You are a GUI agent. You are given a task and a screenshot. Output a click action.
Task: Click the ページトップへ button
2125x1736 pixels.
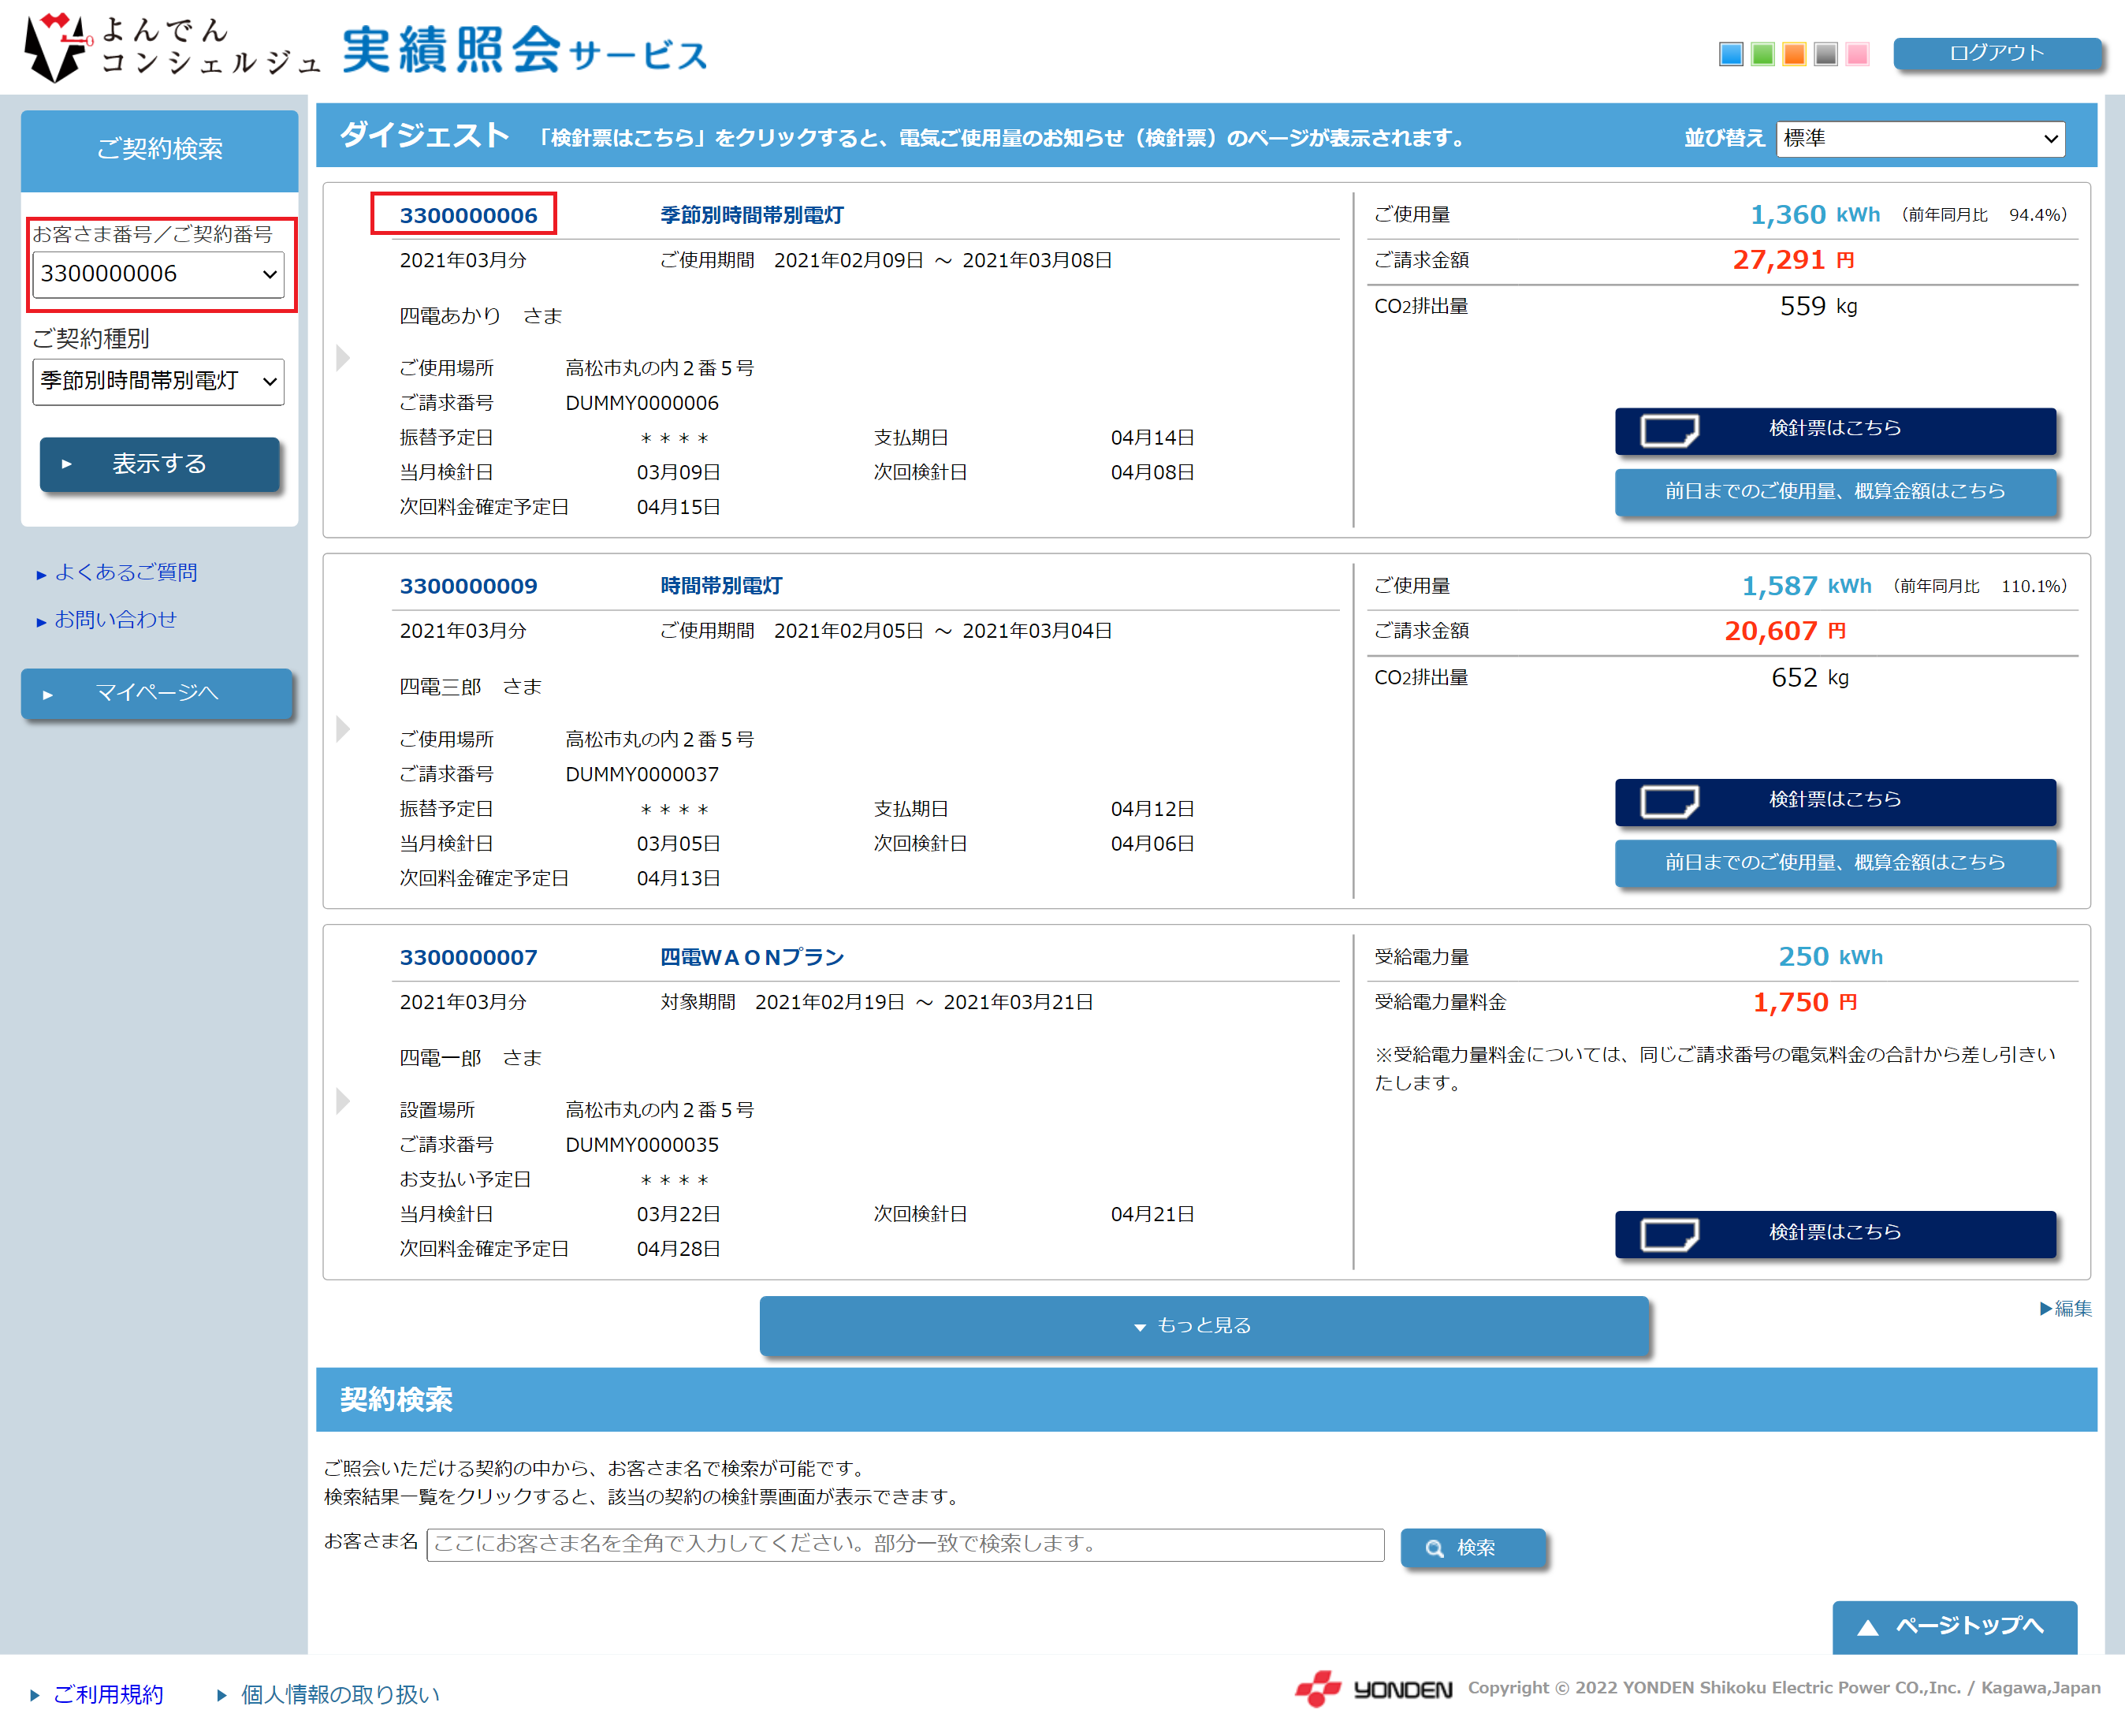click(x=1954, y=1627)
